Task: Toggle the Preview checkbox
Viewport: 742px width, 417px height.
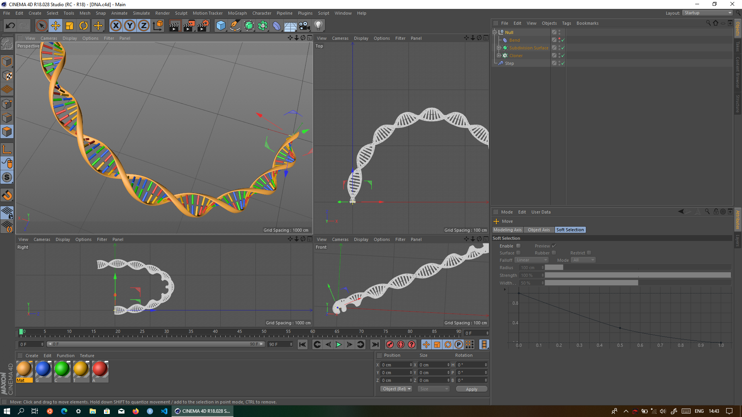Action: [554, 246]
